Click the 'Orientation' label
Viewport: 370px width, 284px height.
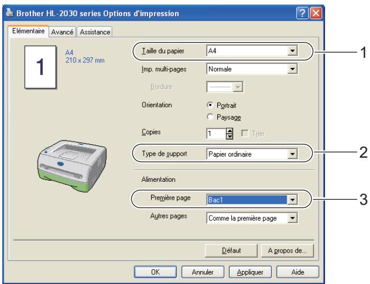[157, 105]
